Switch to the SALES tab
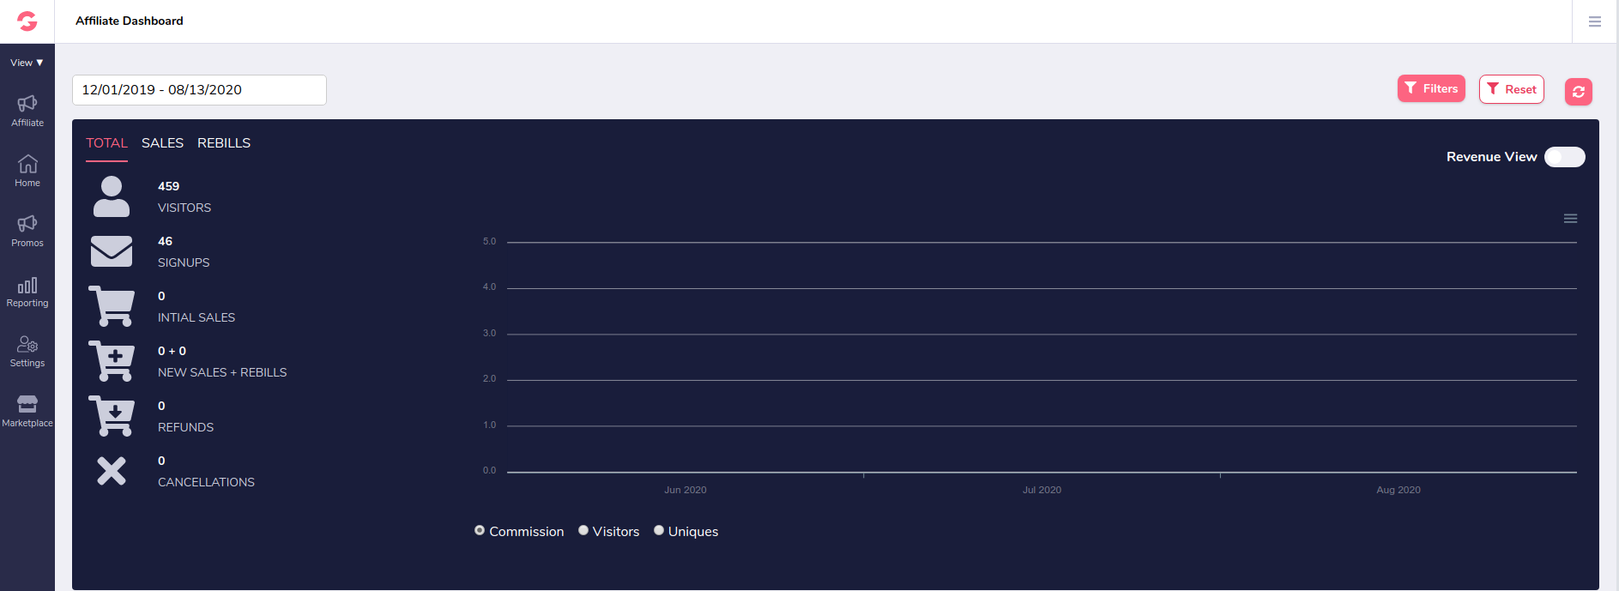Image resolution: width=1619 pixels, height=591 pixels. tap(162, 143)
